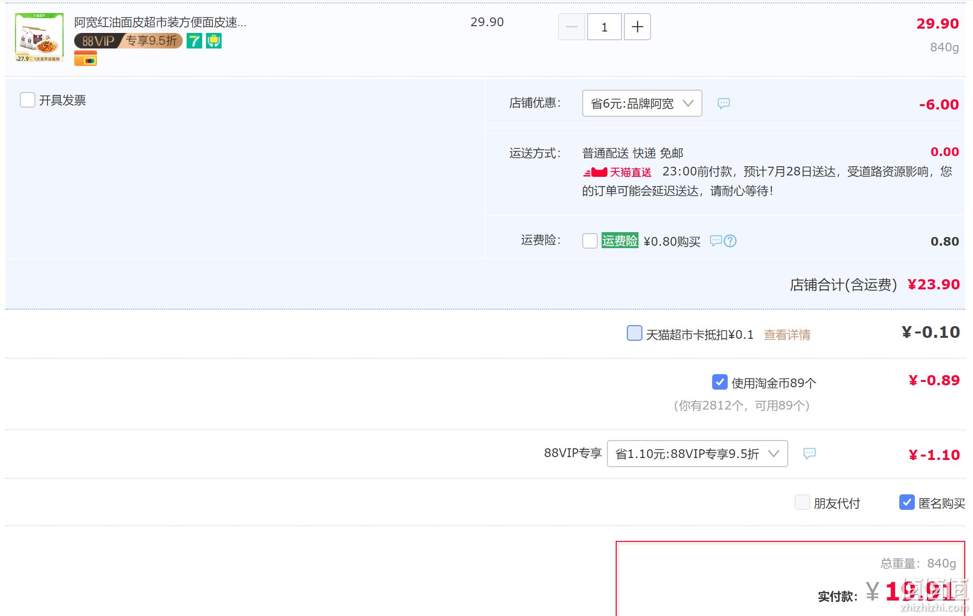The height and width of the screenshot is (616, 973).
Task: Decrease quantity with the minus button
Action: click(x=572, y=27)
